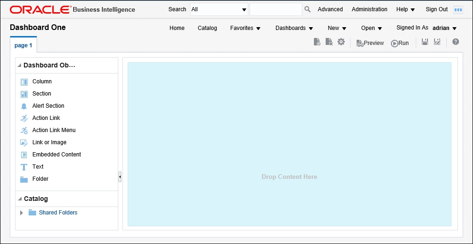
Task: Select the Section dashboard object
Action: click(36, 94)
